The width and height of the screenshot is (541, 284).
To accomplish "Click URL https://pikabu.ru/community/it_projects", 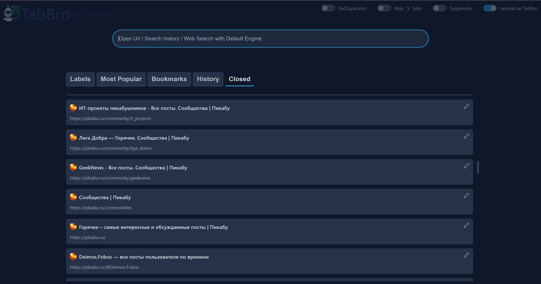I will [x=111, y=119].
